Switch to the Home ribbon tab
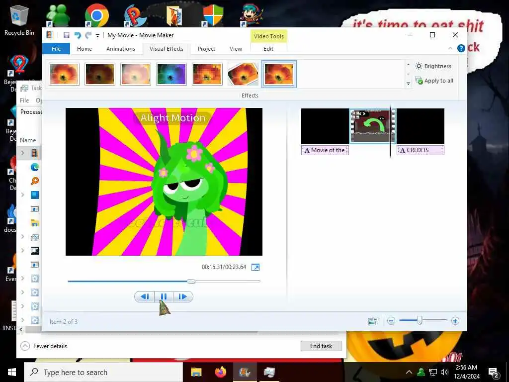The height and width of the screenshot is (382, 509). [x=85, y=49]
